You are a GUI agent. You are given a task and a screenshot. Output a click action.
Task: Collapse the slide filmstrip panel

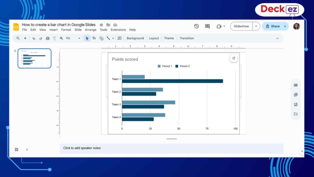pos(27,149)
